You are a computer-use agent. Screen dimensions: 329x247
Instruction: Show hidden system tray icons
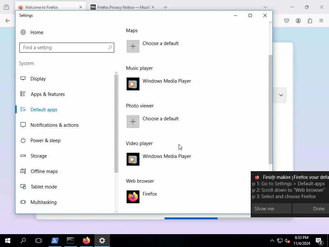tap(272, 241)
